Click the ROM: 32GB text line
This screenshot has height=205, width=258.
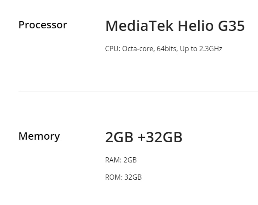click(x=123, y=177)
